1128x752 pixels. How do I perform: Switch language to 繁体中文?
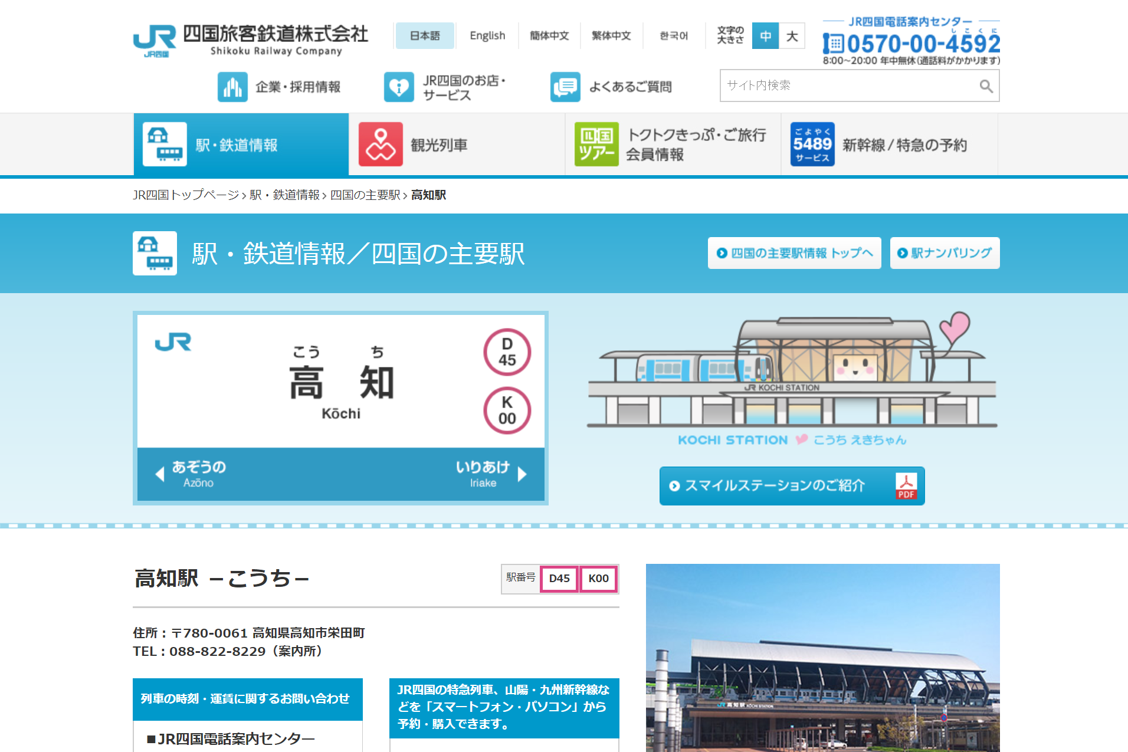point(611,36)
